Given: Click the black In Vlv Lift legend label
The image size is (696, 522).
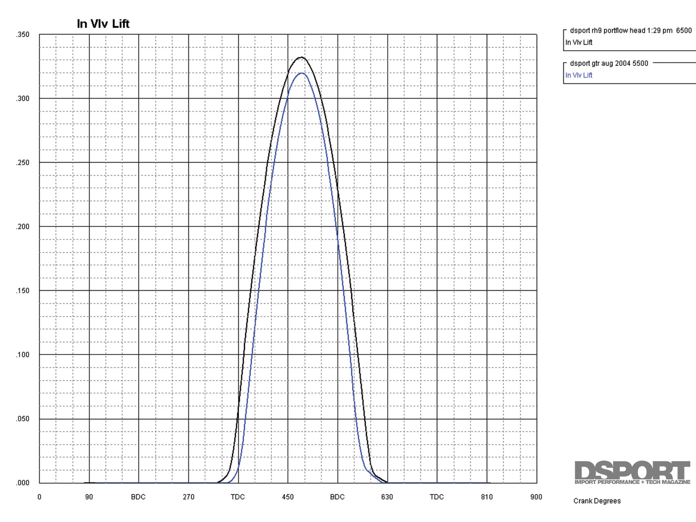Looking at the screenshot, I should [x=578, y=43].
